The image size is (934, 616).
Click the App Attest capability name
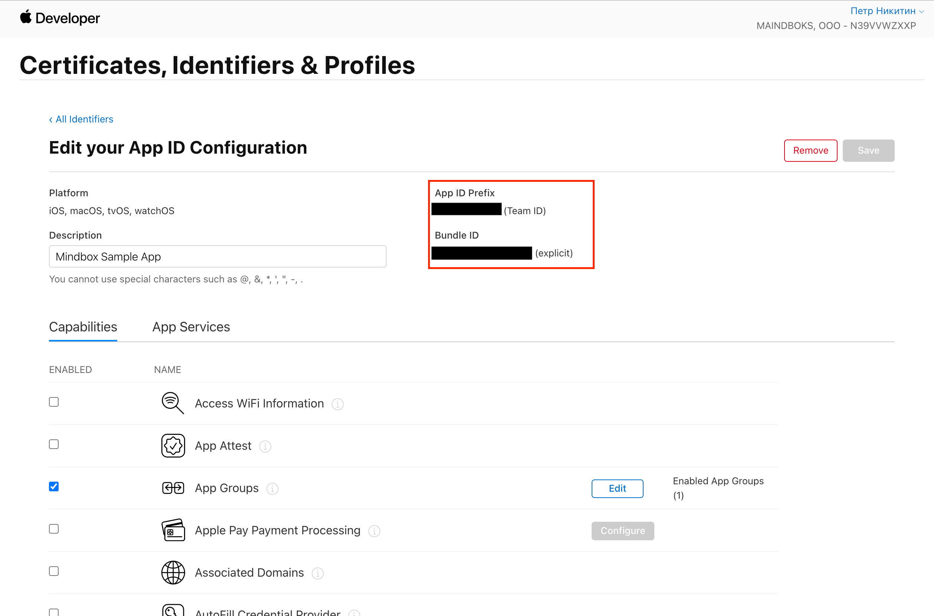(x=223, y=446)
